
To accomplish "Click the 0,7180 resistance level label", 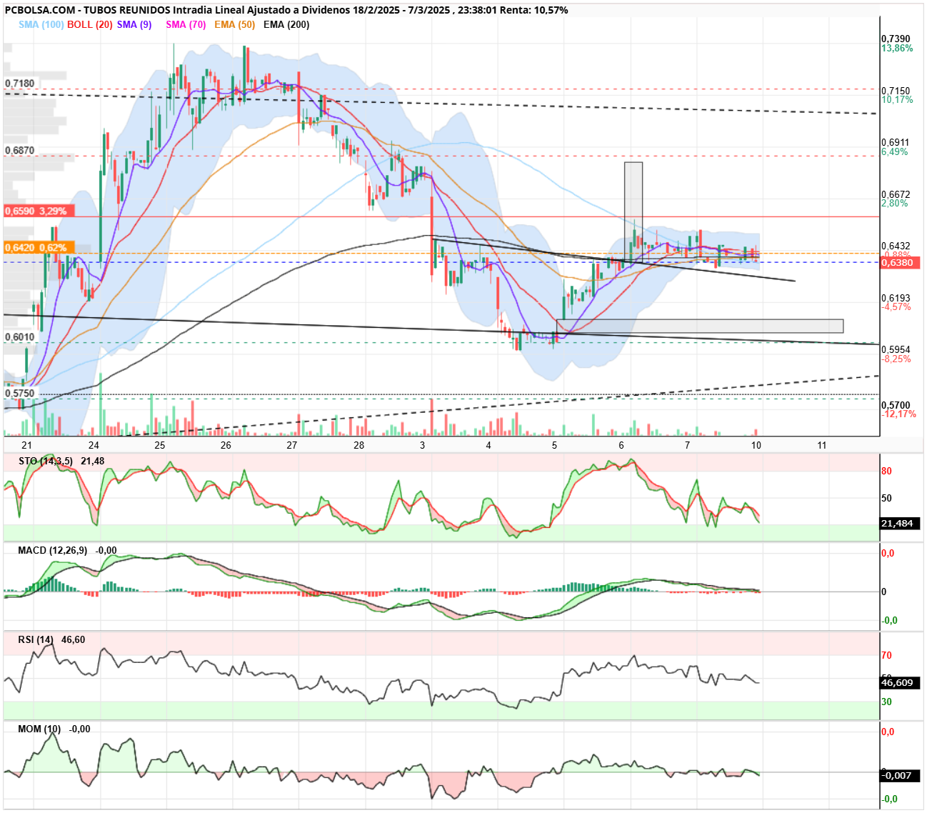I will point(20,84).
